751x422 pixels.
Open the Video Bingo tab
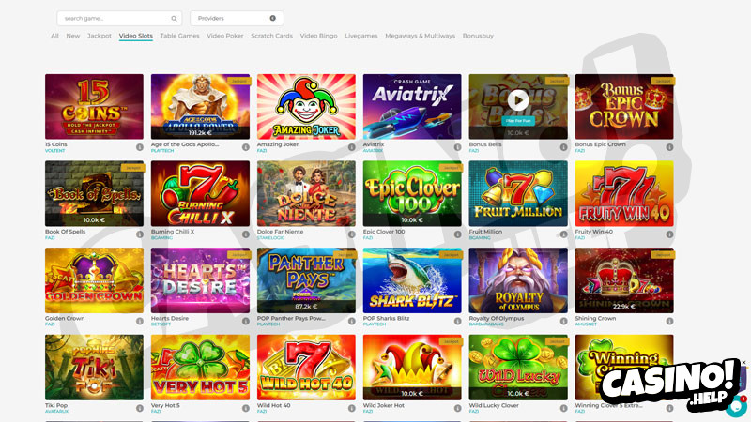[x=318, y=36]
